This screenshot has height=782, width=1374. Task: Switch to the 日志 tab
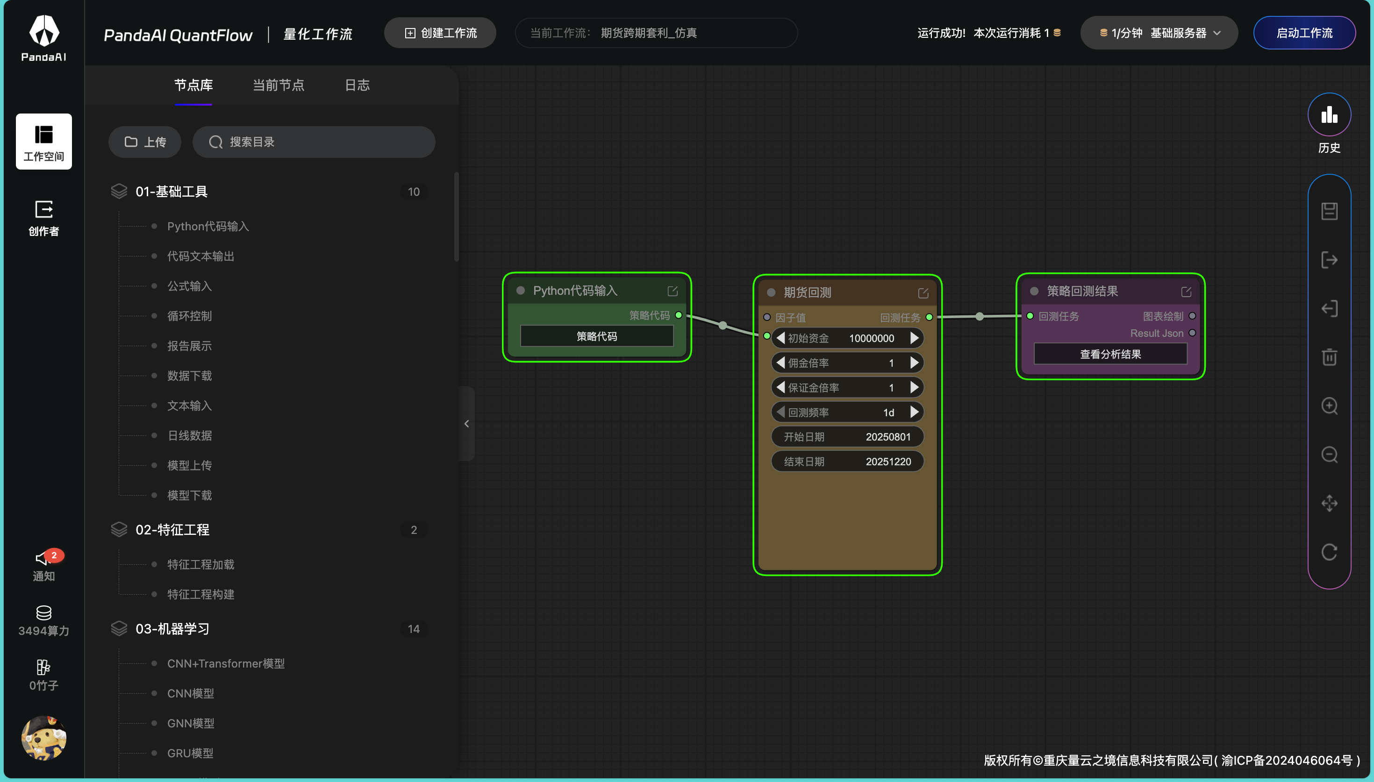tap(357, 85)
